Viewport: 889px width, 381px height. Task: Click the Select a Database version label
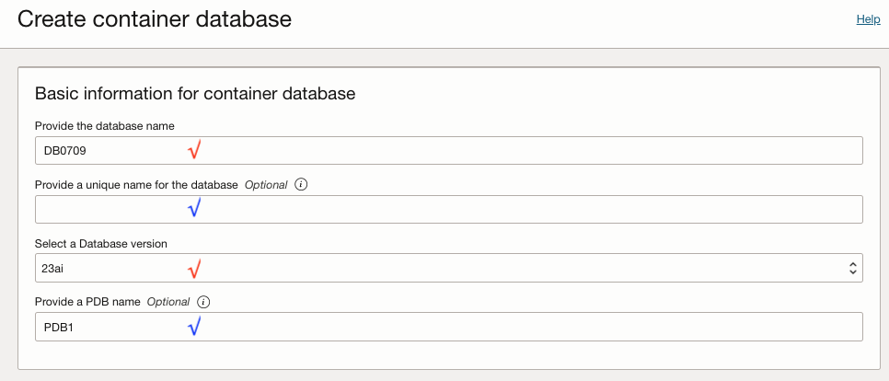point(107,243)
